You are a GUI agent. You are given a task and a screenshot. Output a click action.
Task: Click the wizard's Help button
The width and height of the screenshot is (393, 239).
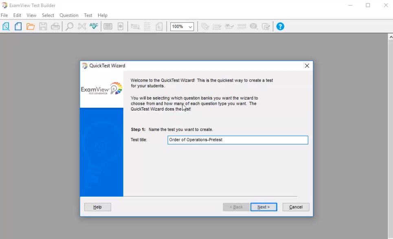pos(97,207)
